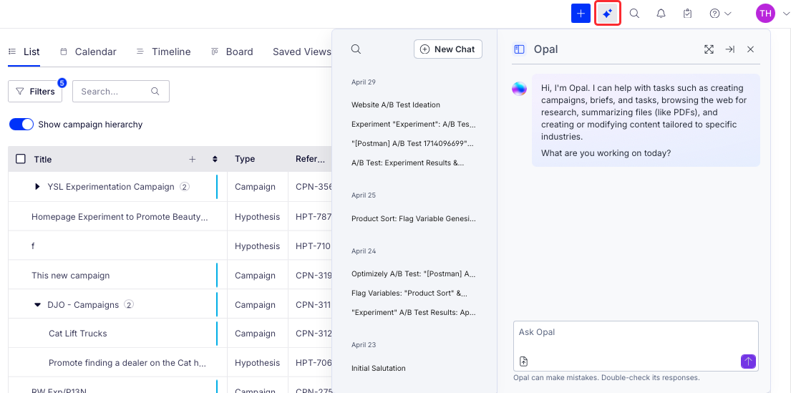Collapse the DJO - Campaigns row

37,305
